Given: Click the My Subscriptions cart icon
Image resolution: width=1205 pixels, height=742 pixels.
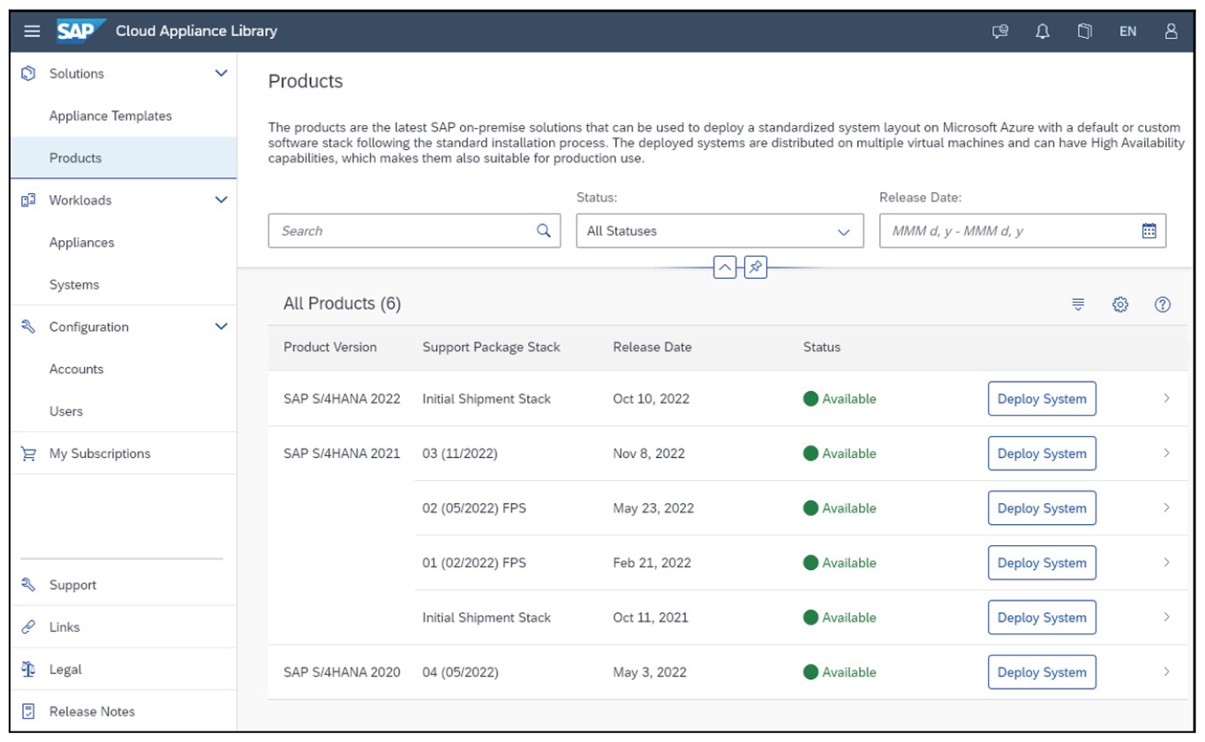Looking at the screenshot, I should click(x=28, y=453).
